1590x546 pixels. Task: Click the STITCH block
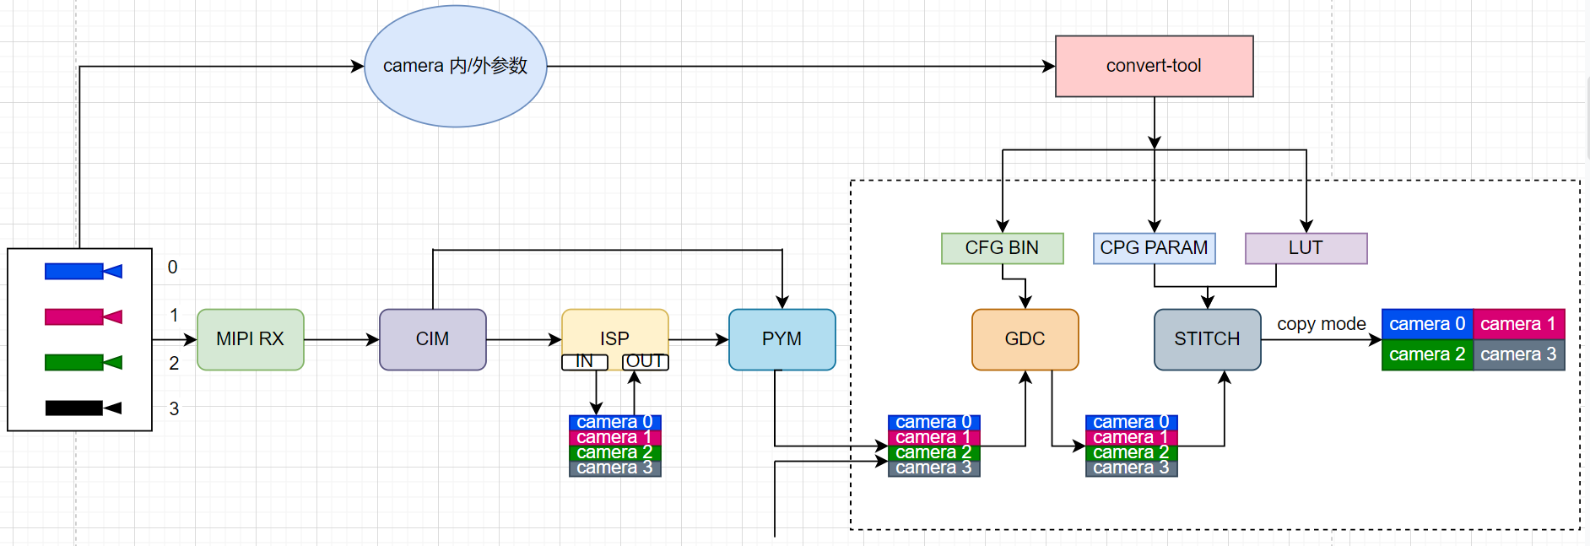coord(1207,339)
